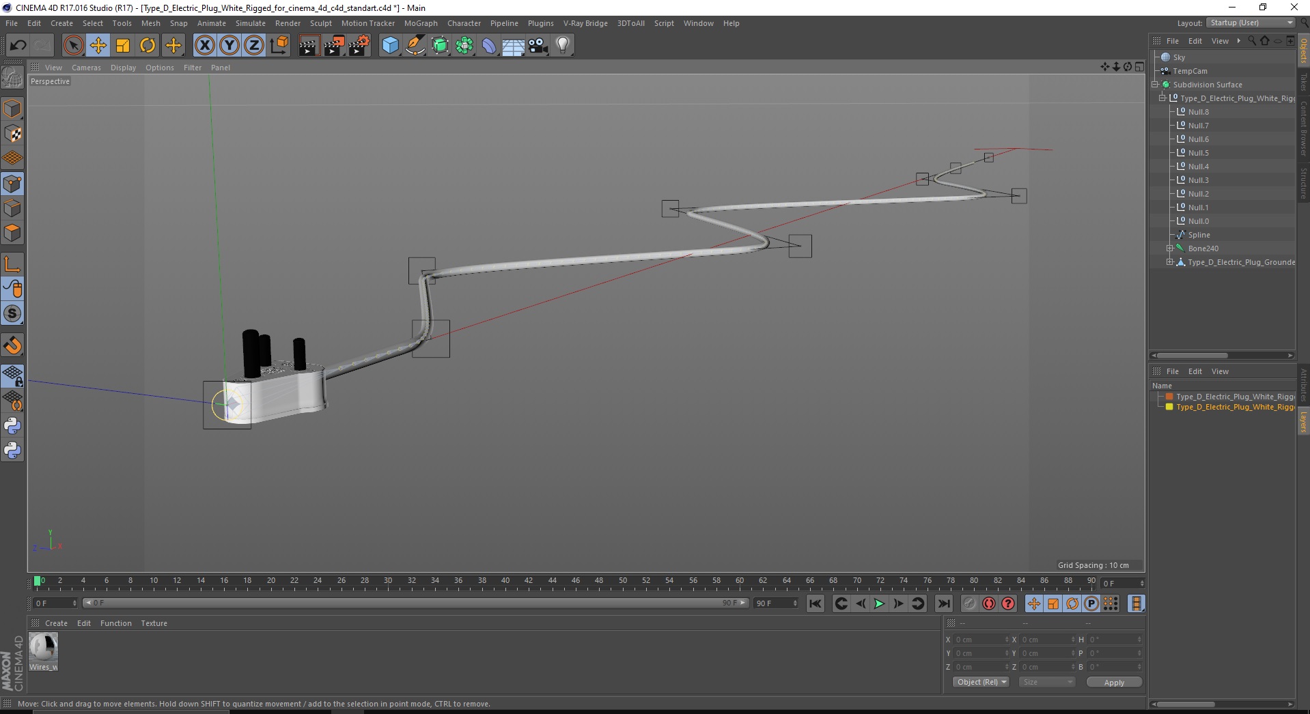Viewport: 1310px width, 714px height.
Task: Open the File menu in main menu bar
Action: (x=12, y=23)
